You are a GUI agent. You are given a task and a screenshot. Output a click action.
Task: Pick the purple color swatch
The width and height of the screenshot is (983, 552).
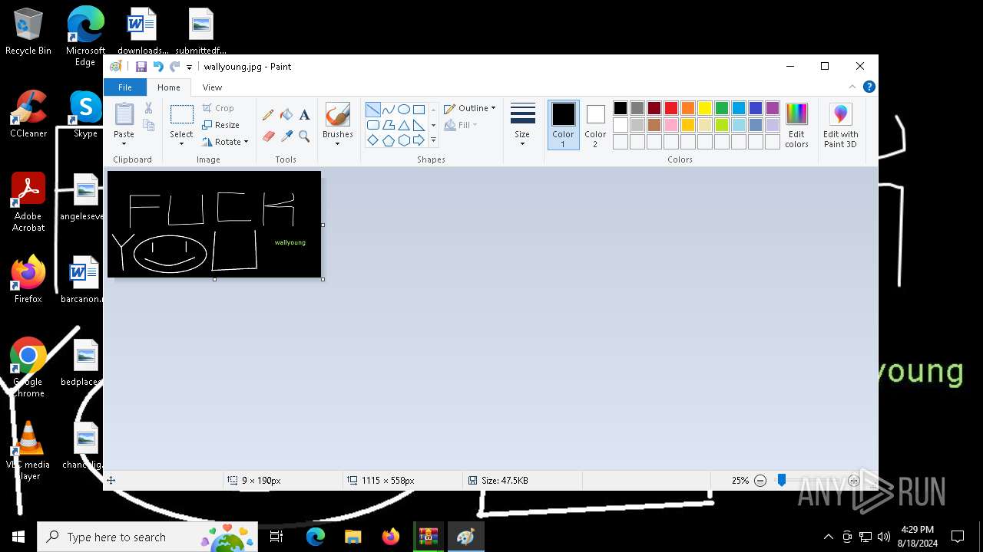[x=773, y=108]
